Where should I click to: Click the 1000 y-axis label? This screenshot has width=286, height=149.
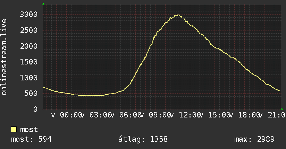point(29,78)
